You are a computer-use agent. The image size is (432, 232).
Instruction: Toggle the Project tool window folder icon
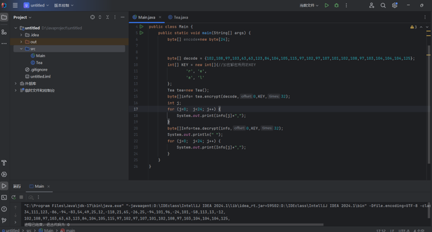4,17
